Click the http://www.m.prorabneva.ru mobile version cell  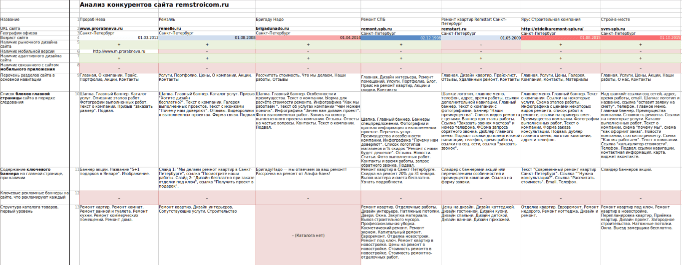click(x=119, y=51)
